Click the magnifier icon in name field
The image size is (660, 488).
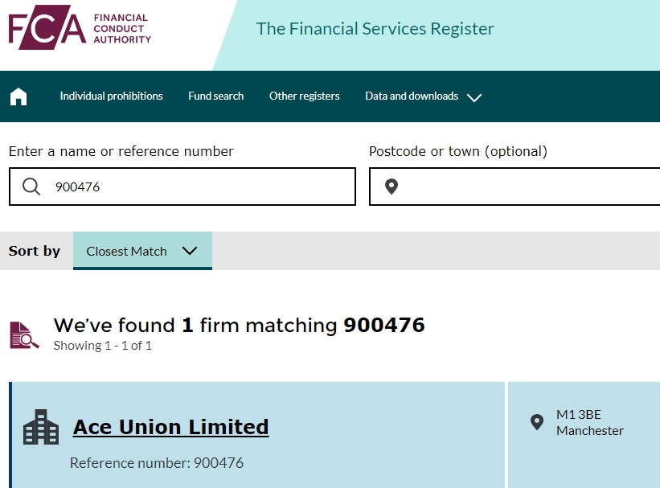[x=31, y=187]
